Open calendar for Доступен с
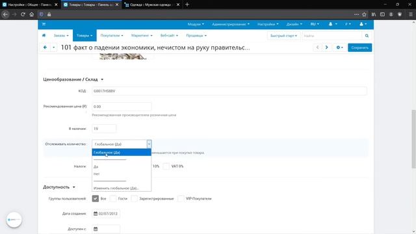This screenshot has width=416, height=234. 96,229
